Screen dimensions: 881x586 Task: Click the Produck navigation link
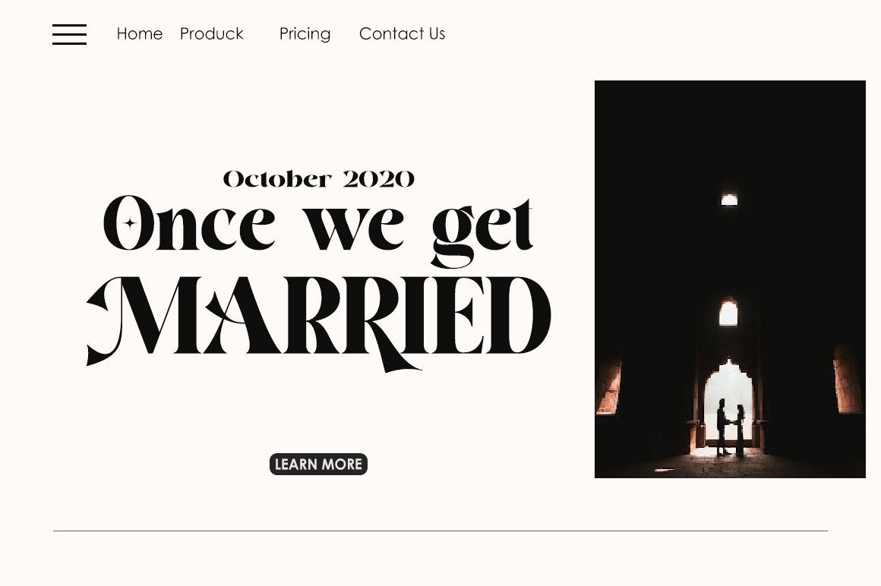[211, 33]
